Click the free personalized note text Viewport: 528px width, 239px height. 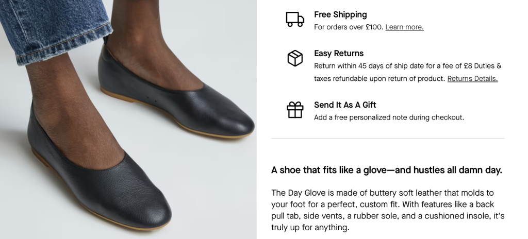pyautogui.click(x=389, y=117)
